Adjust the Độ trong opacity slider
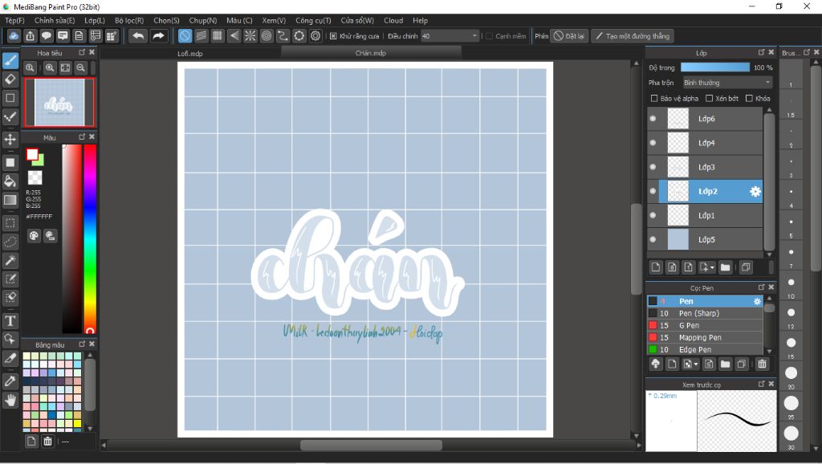 [715, 67]
